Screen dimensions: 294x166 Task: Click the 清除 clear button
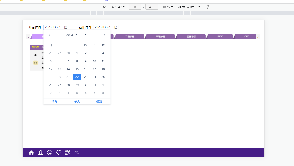[x=55, y=101]
